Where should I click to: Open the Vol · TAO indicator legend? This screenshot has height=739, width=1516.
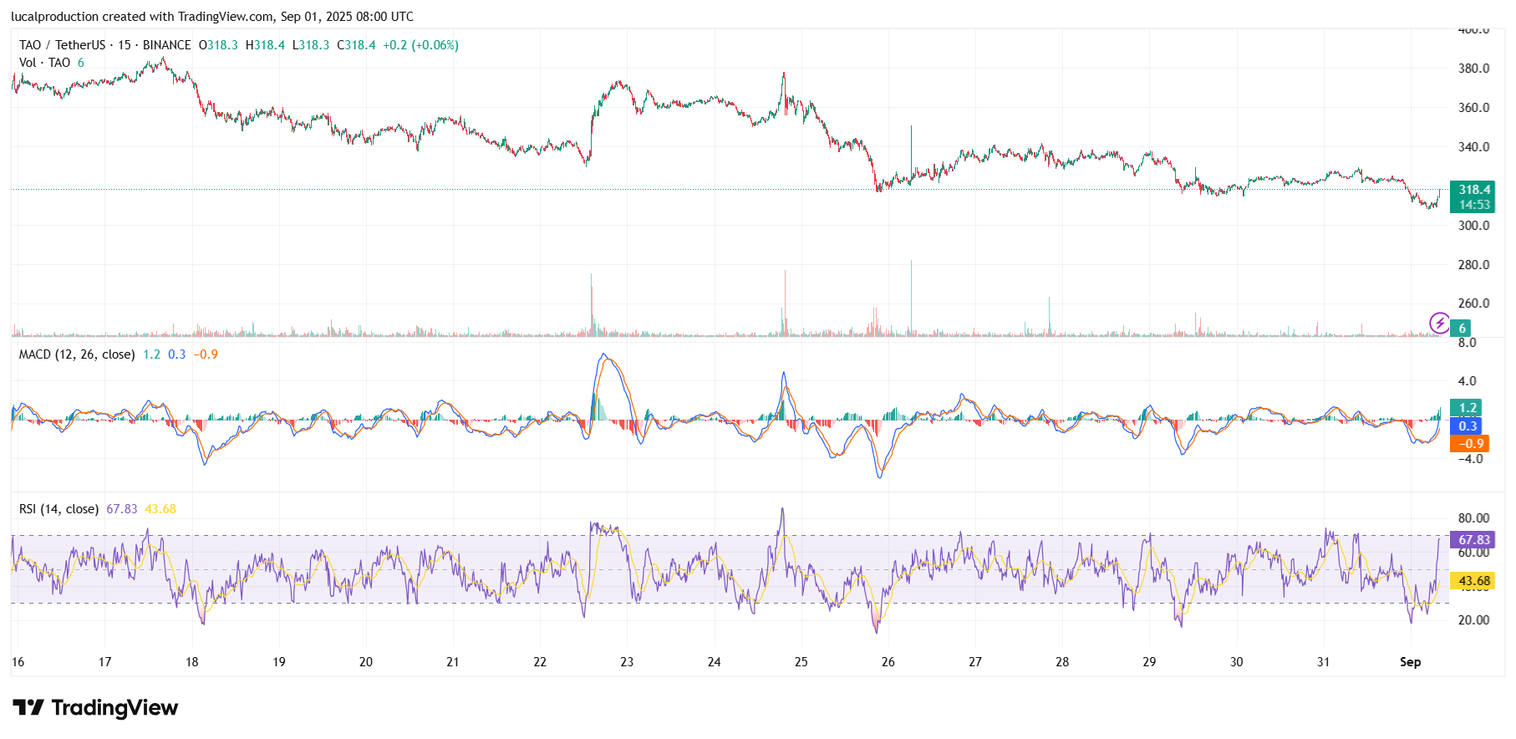pyautogui.click(x=44, y=63)
